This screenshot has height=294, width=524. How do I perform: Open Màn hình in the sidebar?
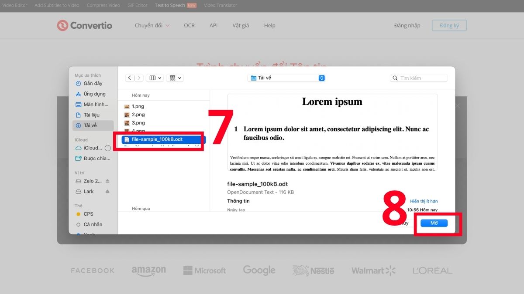pos(93,105)
